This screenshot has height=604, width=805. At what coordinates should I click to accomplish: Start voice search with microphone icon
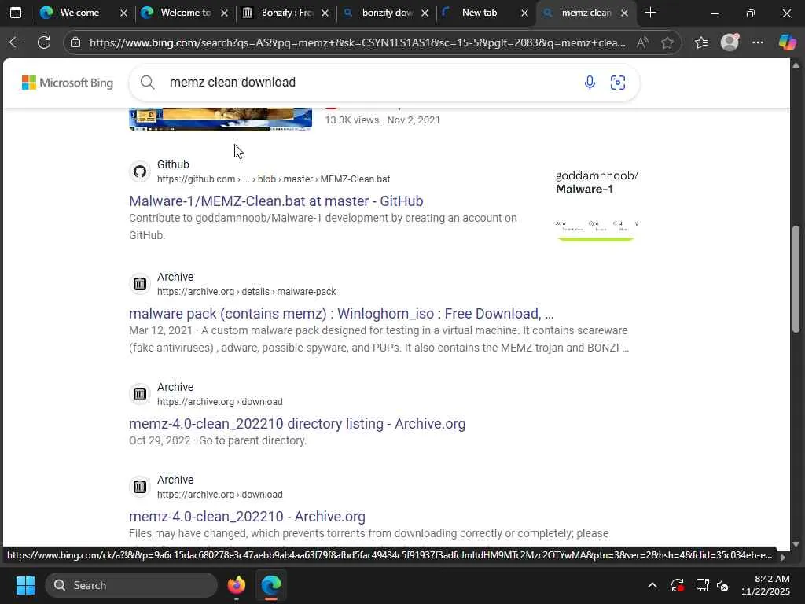[590, 82]
